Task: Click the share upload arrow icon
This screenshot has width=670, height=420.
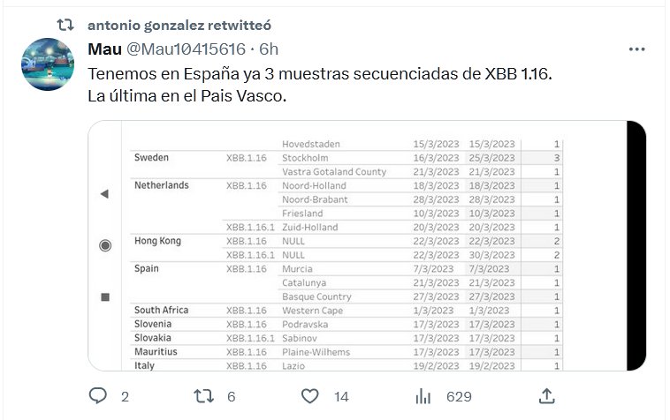Action: click(546, 396)
